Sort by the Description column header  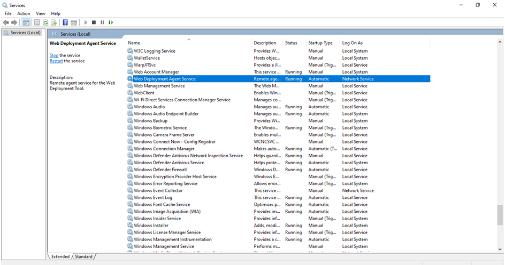[267, 43]
